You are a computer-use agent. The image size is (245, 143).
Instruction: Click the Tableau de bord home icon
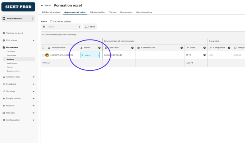(4, 33)
